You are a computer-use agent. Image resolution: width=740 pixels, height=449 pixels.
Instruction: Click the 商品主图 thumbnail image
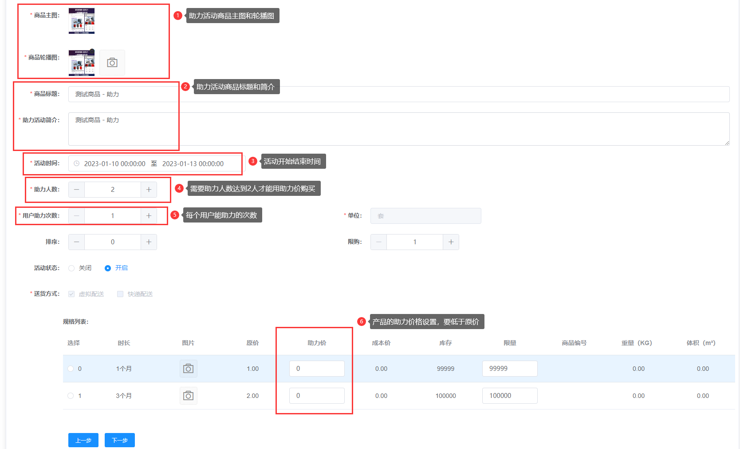(82, 21)
